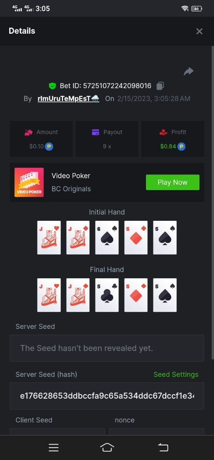The height and width of the screenshot is (460, 214).
Task: Open rImUruTeMpEsT user profile link
Action: pyautogui.click(x=68, y=99)
